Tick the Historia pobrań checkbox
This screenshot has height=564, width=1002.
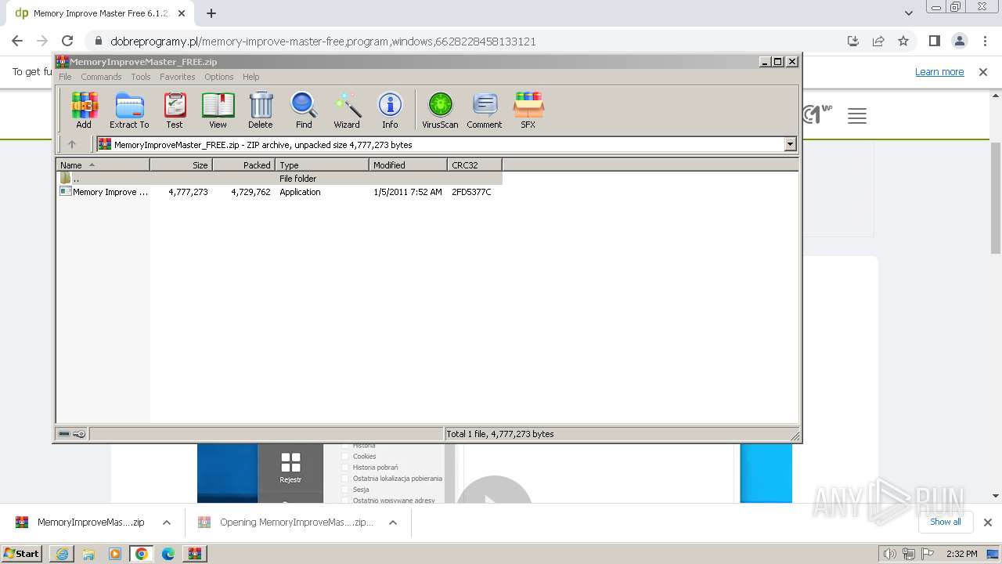(344, 468)
